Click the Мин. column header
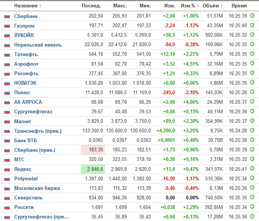 coord(145,6)
